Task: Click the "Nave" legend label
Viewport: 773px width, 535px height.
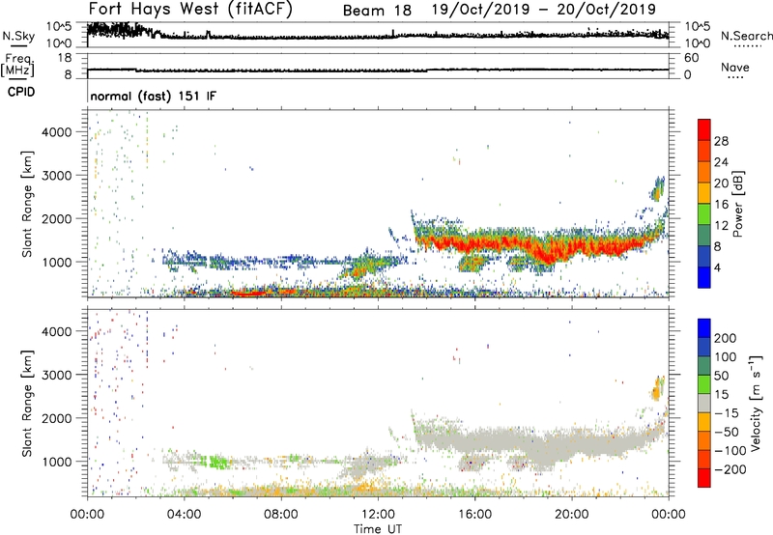Action: [735, 67]
